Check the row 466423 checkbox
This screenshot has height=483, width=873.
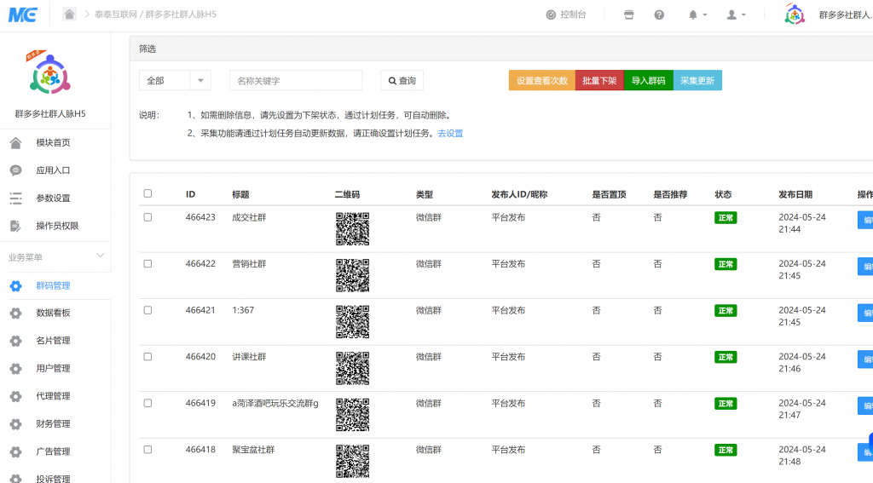(x=147, y=217)
